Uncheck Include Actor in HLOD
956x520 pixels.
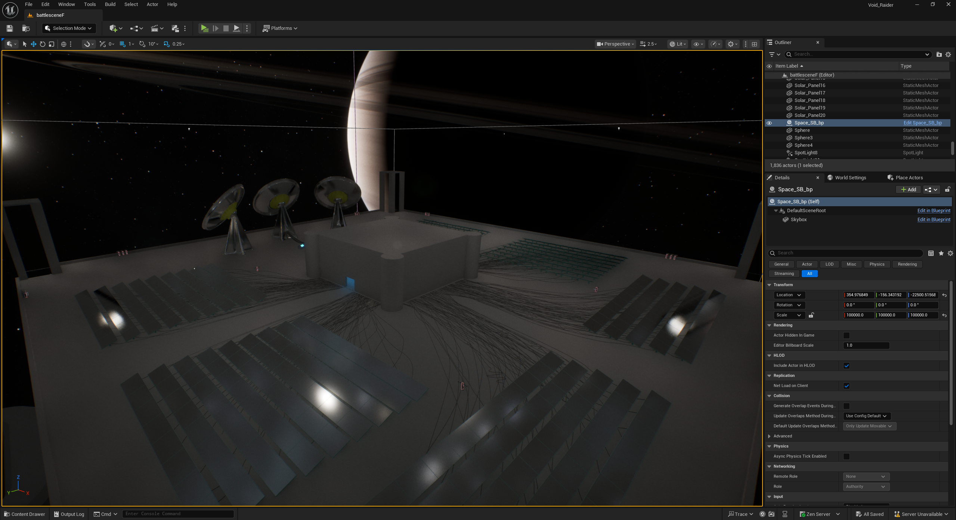pyautogui.click(x=846, y=366)
